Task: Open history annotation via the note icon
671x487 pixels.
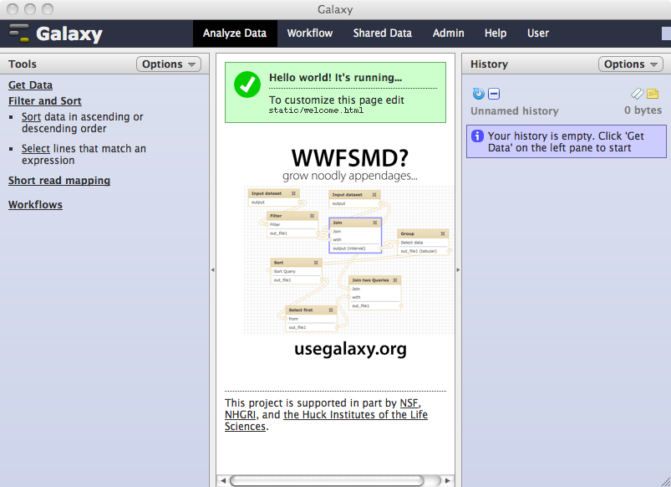Action: coord(653,94)
